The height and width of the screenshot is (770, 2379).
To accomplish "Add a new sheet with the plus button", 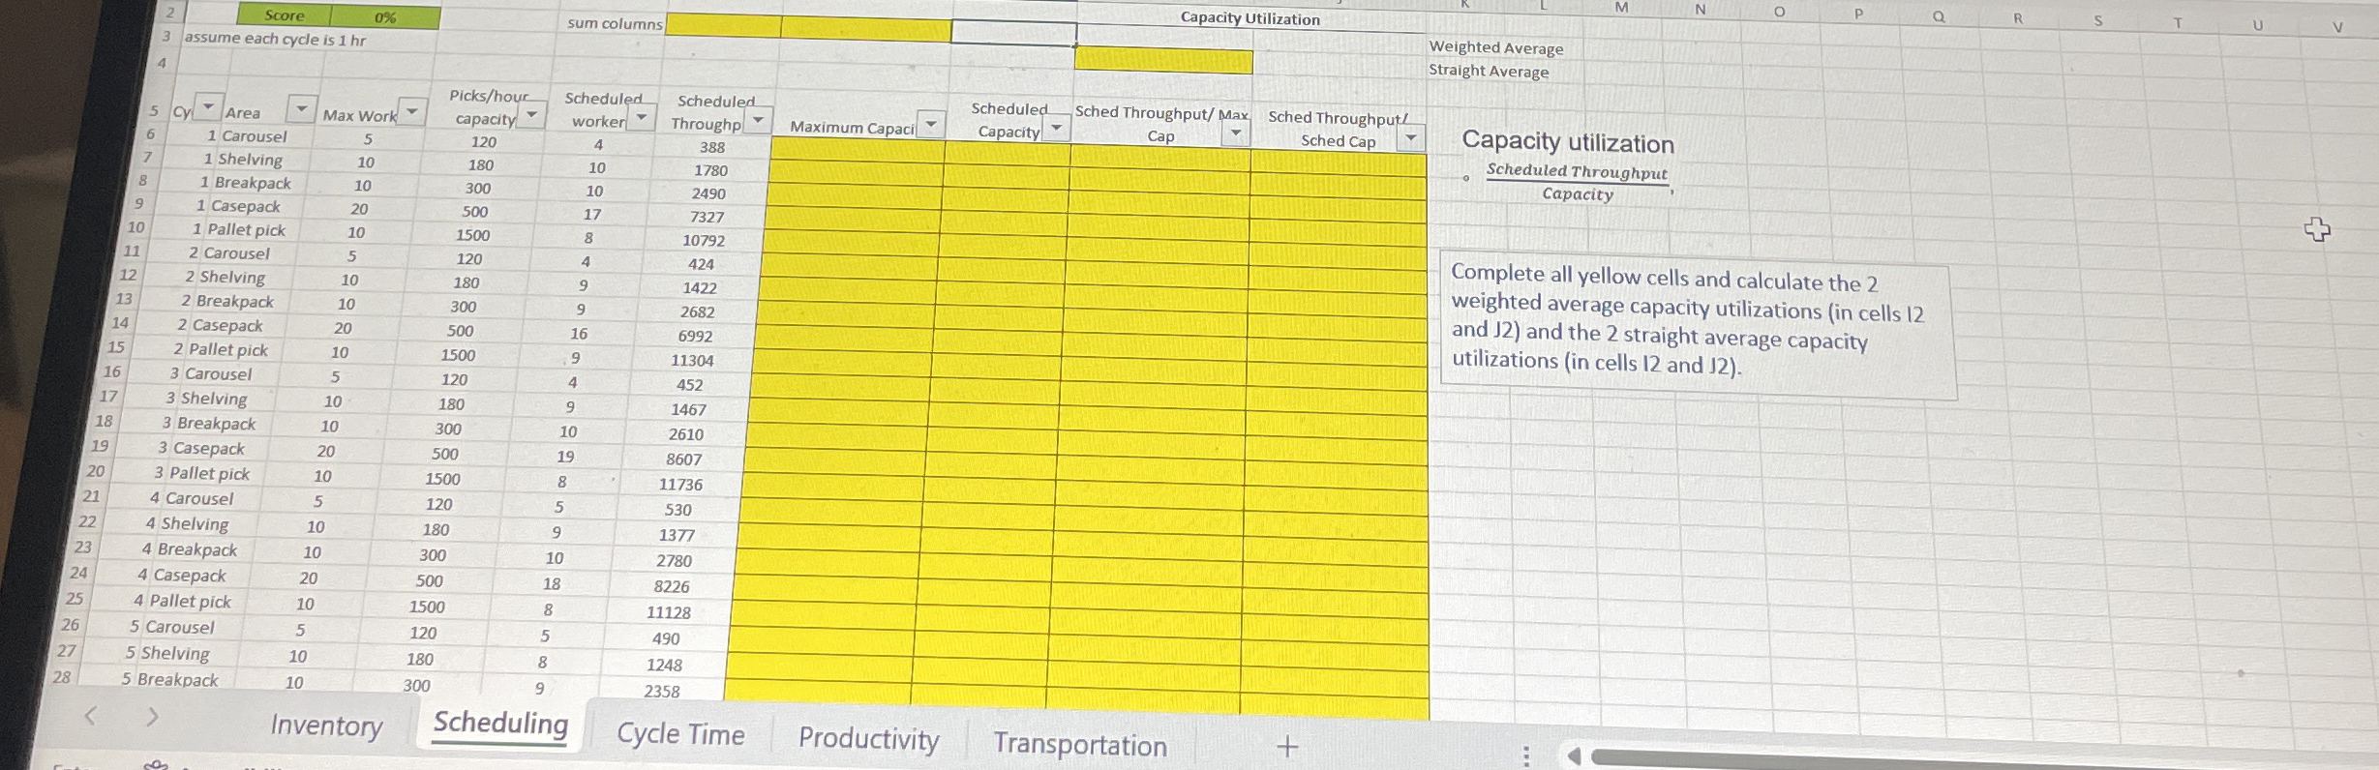I will [x=1287, y=746].
